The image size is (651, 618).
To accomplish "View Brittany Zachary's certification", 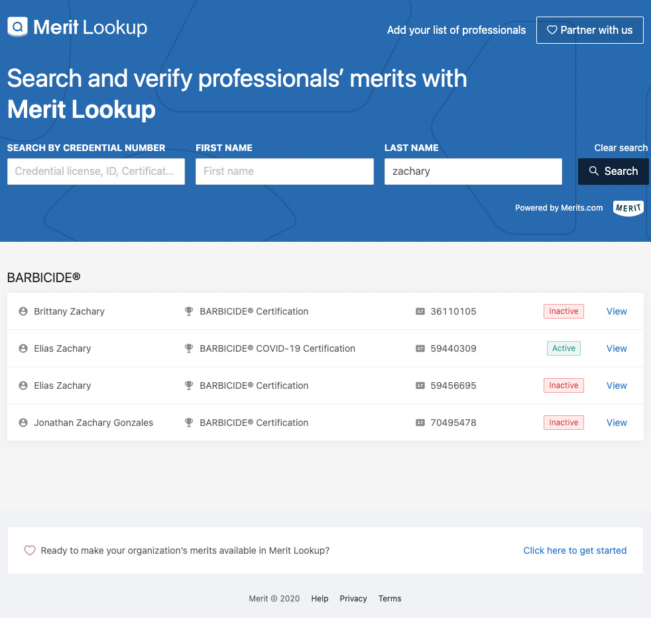I will 617,311.
